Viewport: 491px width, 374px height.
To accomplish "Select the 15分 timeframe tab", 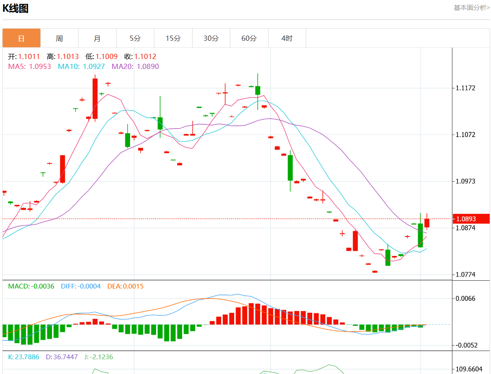I will [173, 38].
